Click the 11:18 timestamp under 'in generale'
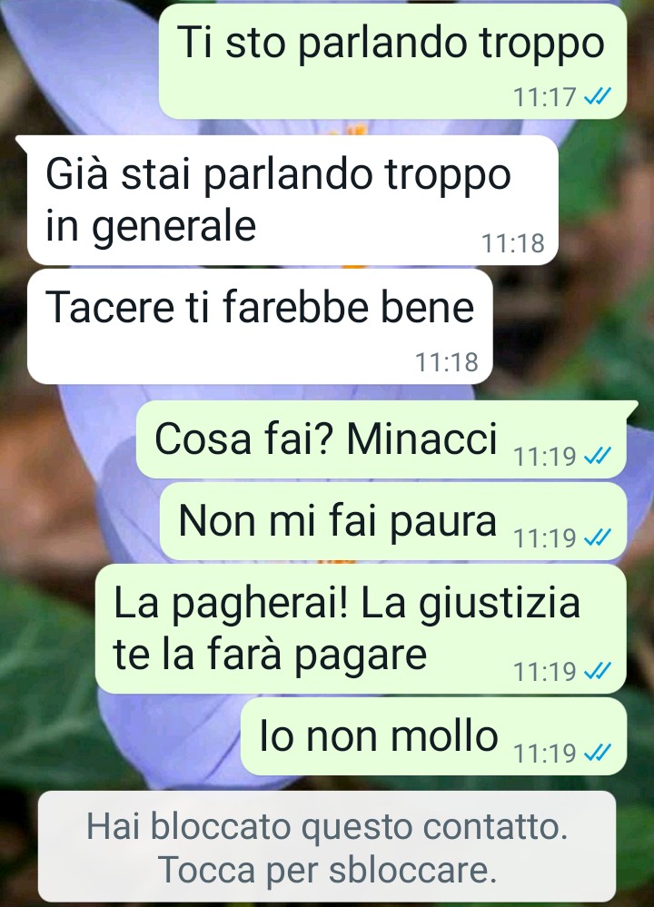The width and height of the screenshot is (654, 907). coord(513,243)
